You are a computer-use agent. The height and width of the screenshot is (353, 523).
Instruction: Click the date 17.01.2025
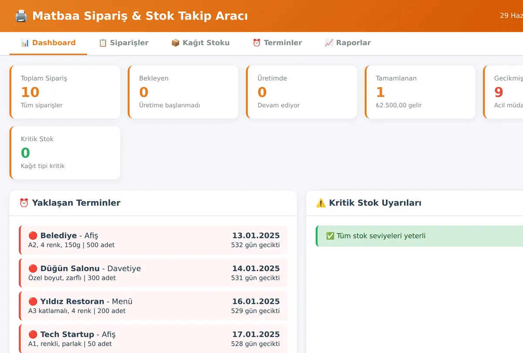pyautogui.click(x=256, y=334)
